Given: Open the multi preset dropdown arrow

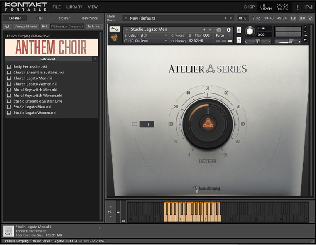Looking at the screenshot, I should 126,18.
